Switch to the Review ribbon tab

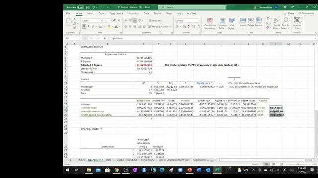158,13
